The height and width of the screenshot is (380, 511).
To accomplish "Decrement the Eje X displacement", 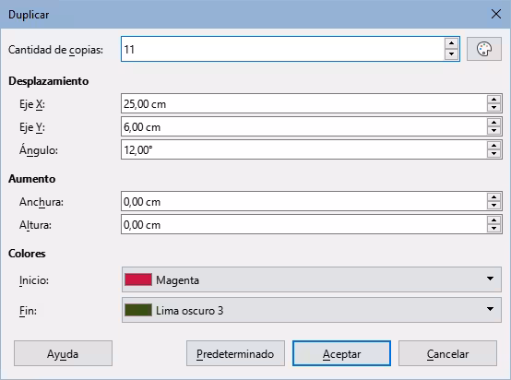I will pyautogui.click(x=494, y=108).
